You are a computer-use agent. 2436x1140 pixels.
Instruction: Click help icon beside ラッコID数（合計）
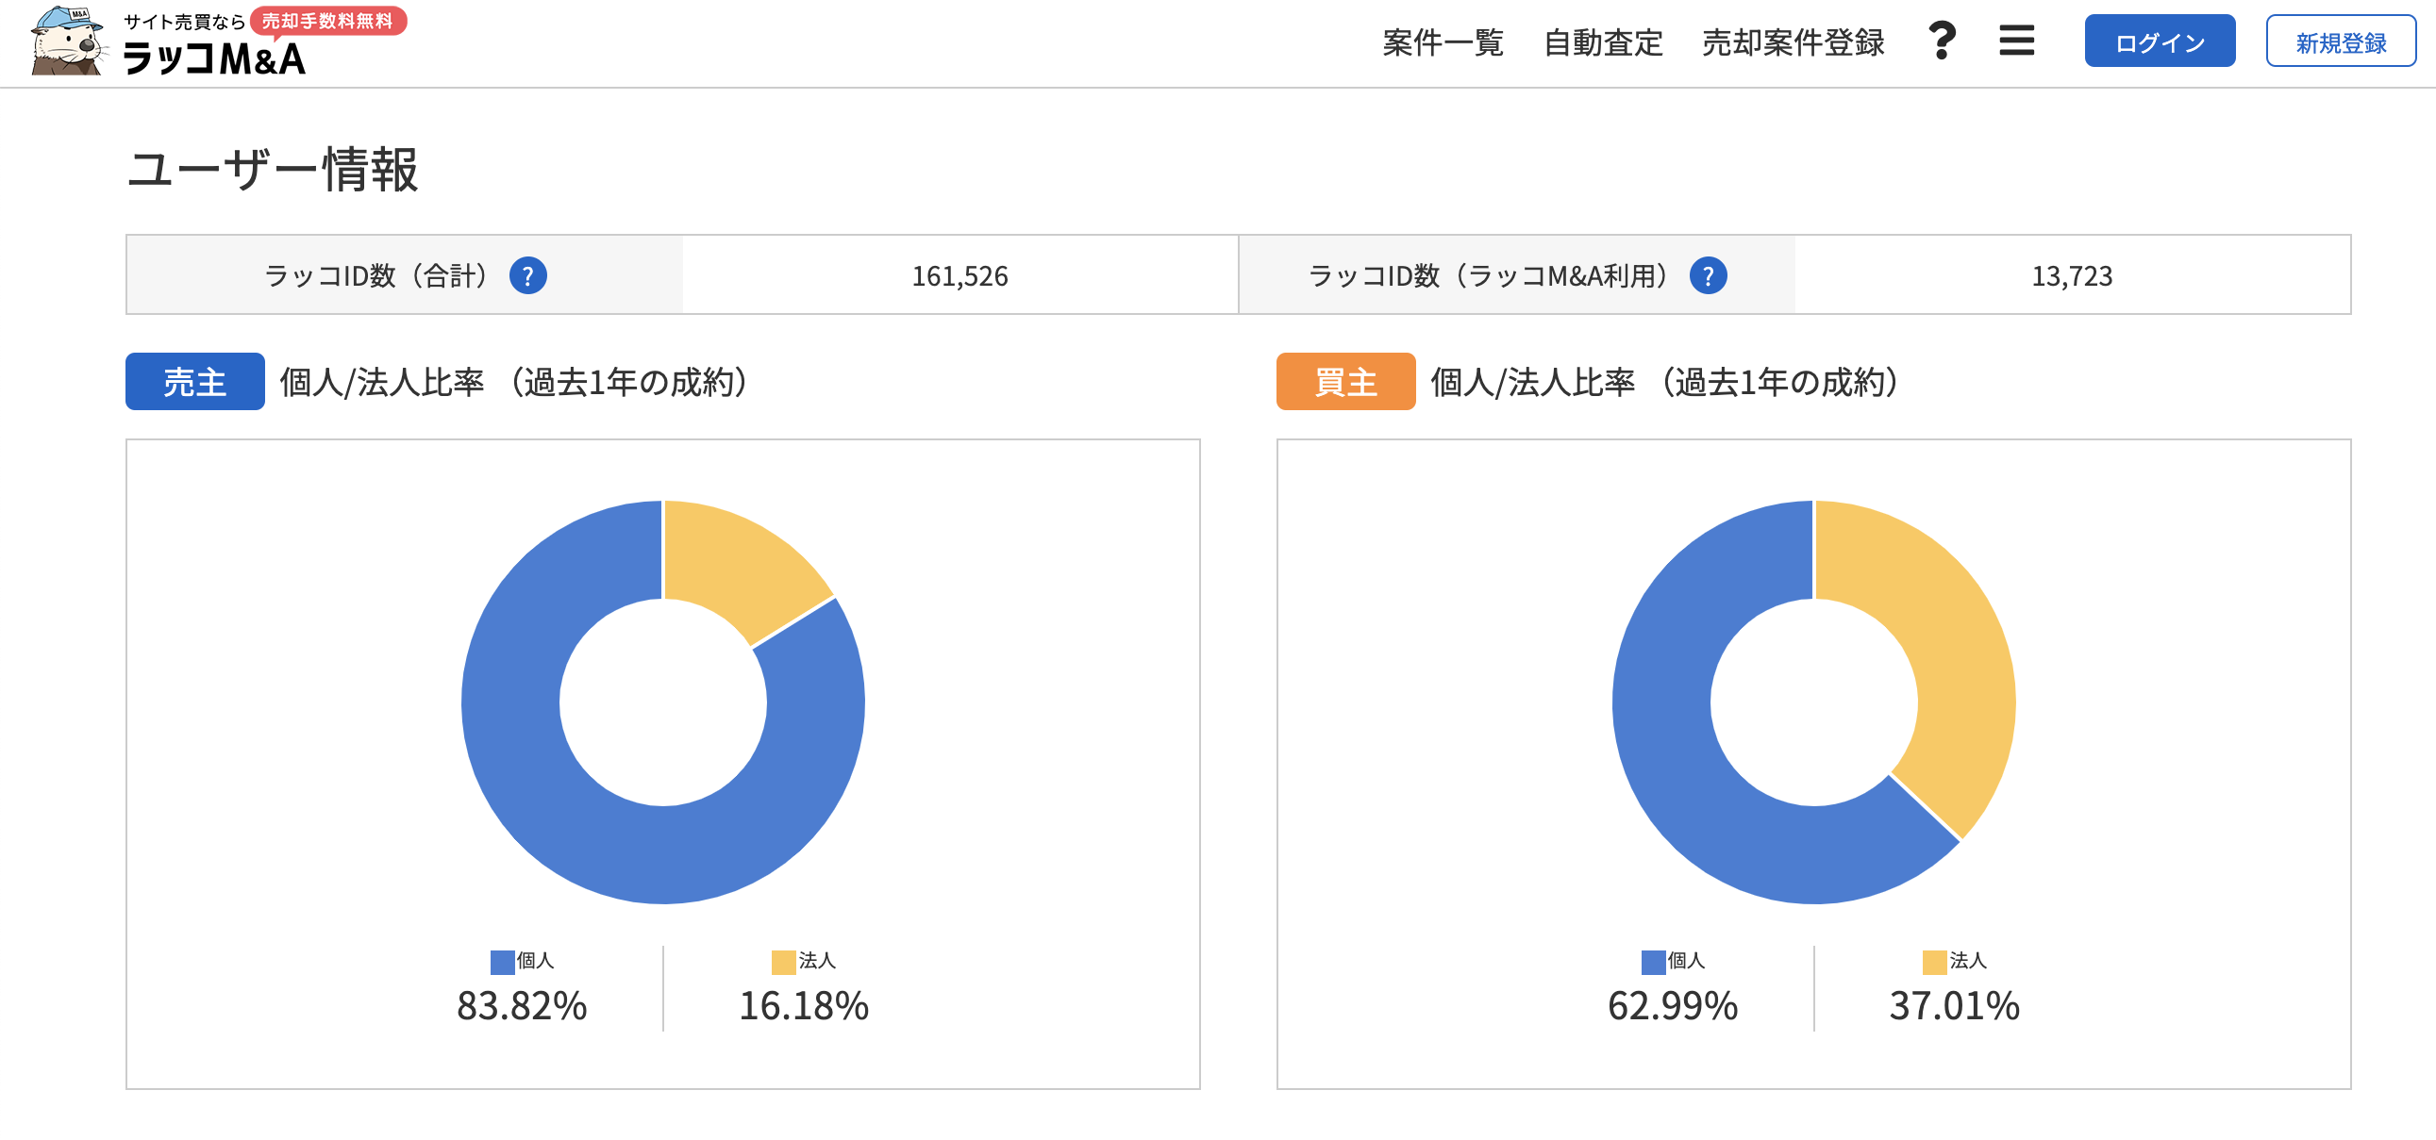click(x=527, y=276)
